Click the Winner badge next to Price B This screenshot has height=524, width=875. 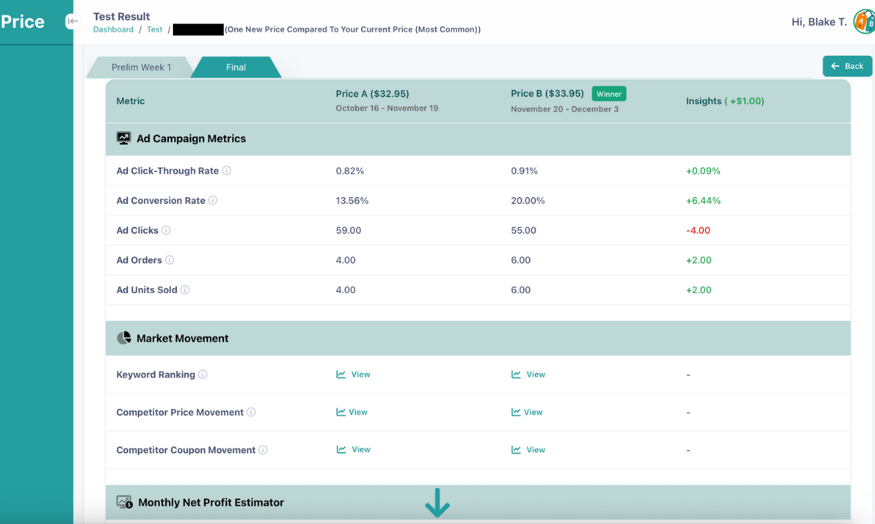tap(608, 93)
